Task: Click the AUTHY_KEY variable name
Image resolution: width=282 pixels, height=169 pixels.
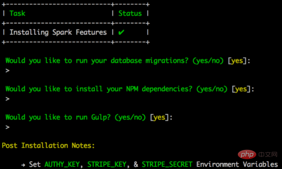Action: 62,165
